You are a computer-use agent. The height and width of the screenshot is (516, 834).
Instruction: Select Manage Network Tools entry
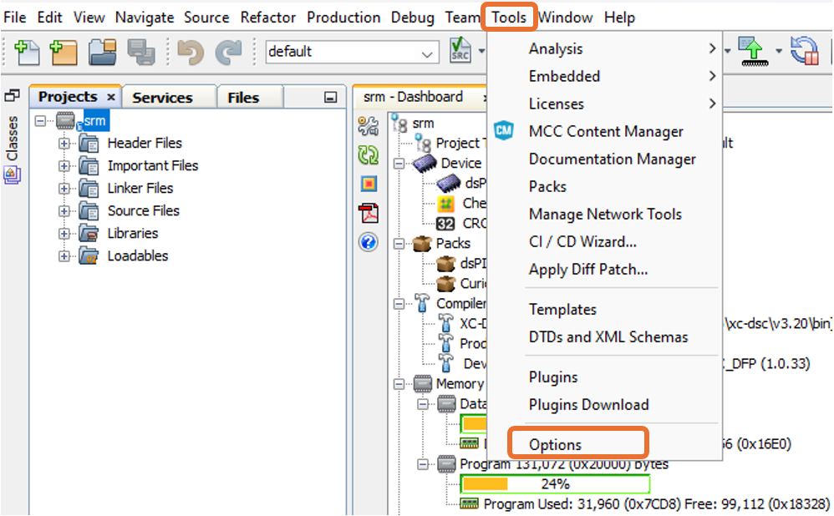[605, 214]
